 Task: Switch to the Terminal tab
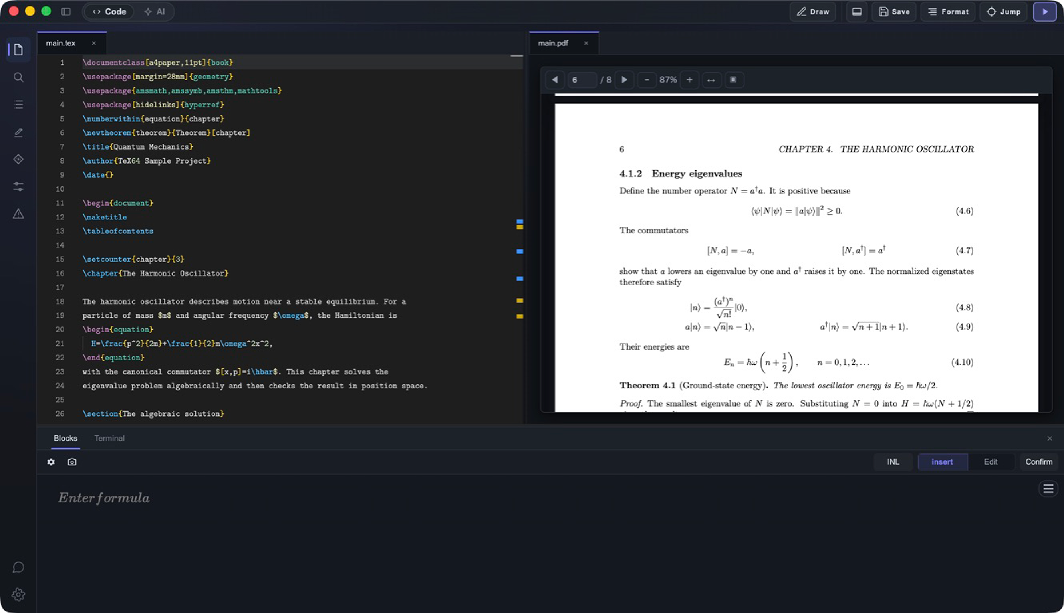[x=109, y=438]
